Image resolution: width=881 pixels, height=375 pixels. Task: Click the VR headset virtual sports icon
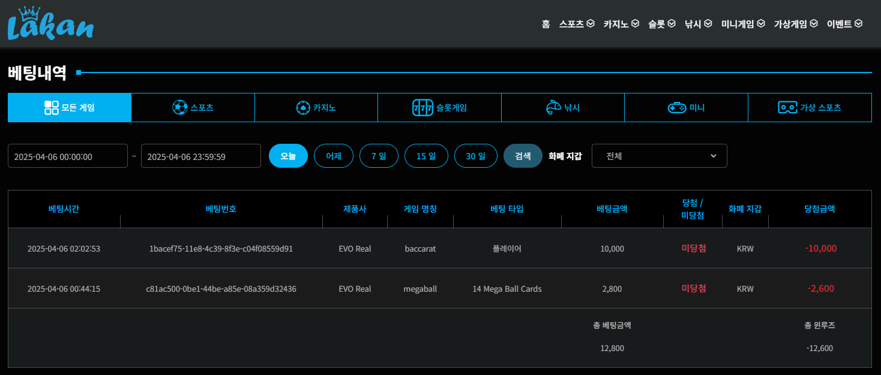[x=787, y=108]
